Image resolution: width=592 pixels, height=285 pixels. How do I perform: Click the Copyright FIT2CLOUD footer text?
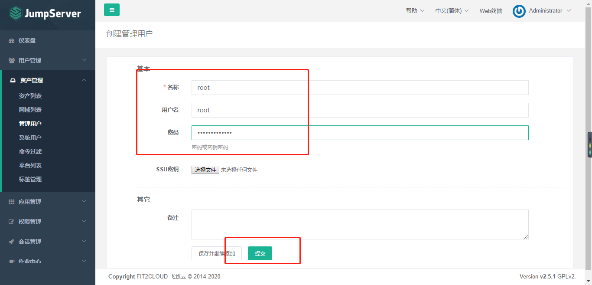tap(164, 276)
